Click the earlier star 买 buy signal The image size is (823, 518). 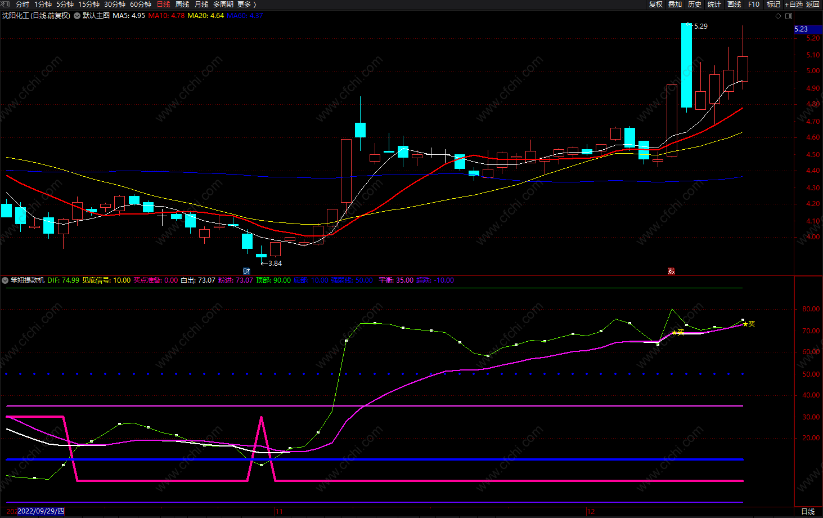pos(674,333)
